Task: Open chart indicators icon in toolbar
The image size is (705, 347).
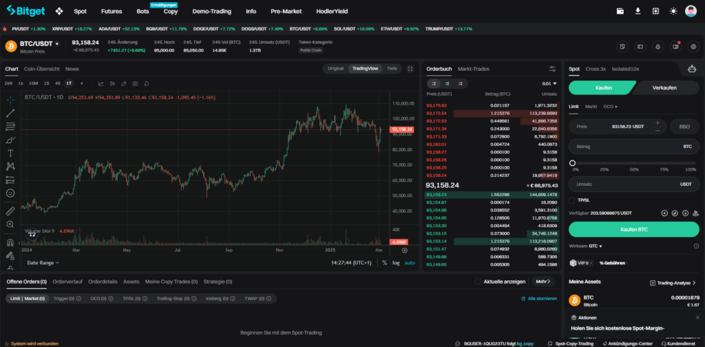Action: pyautogui.click(x=101, y=83)
